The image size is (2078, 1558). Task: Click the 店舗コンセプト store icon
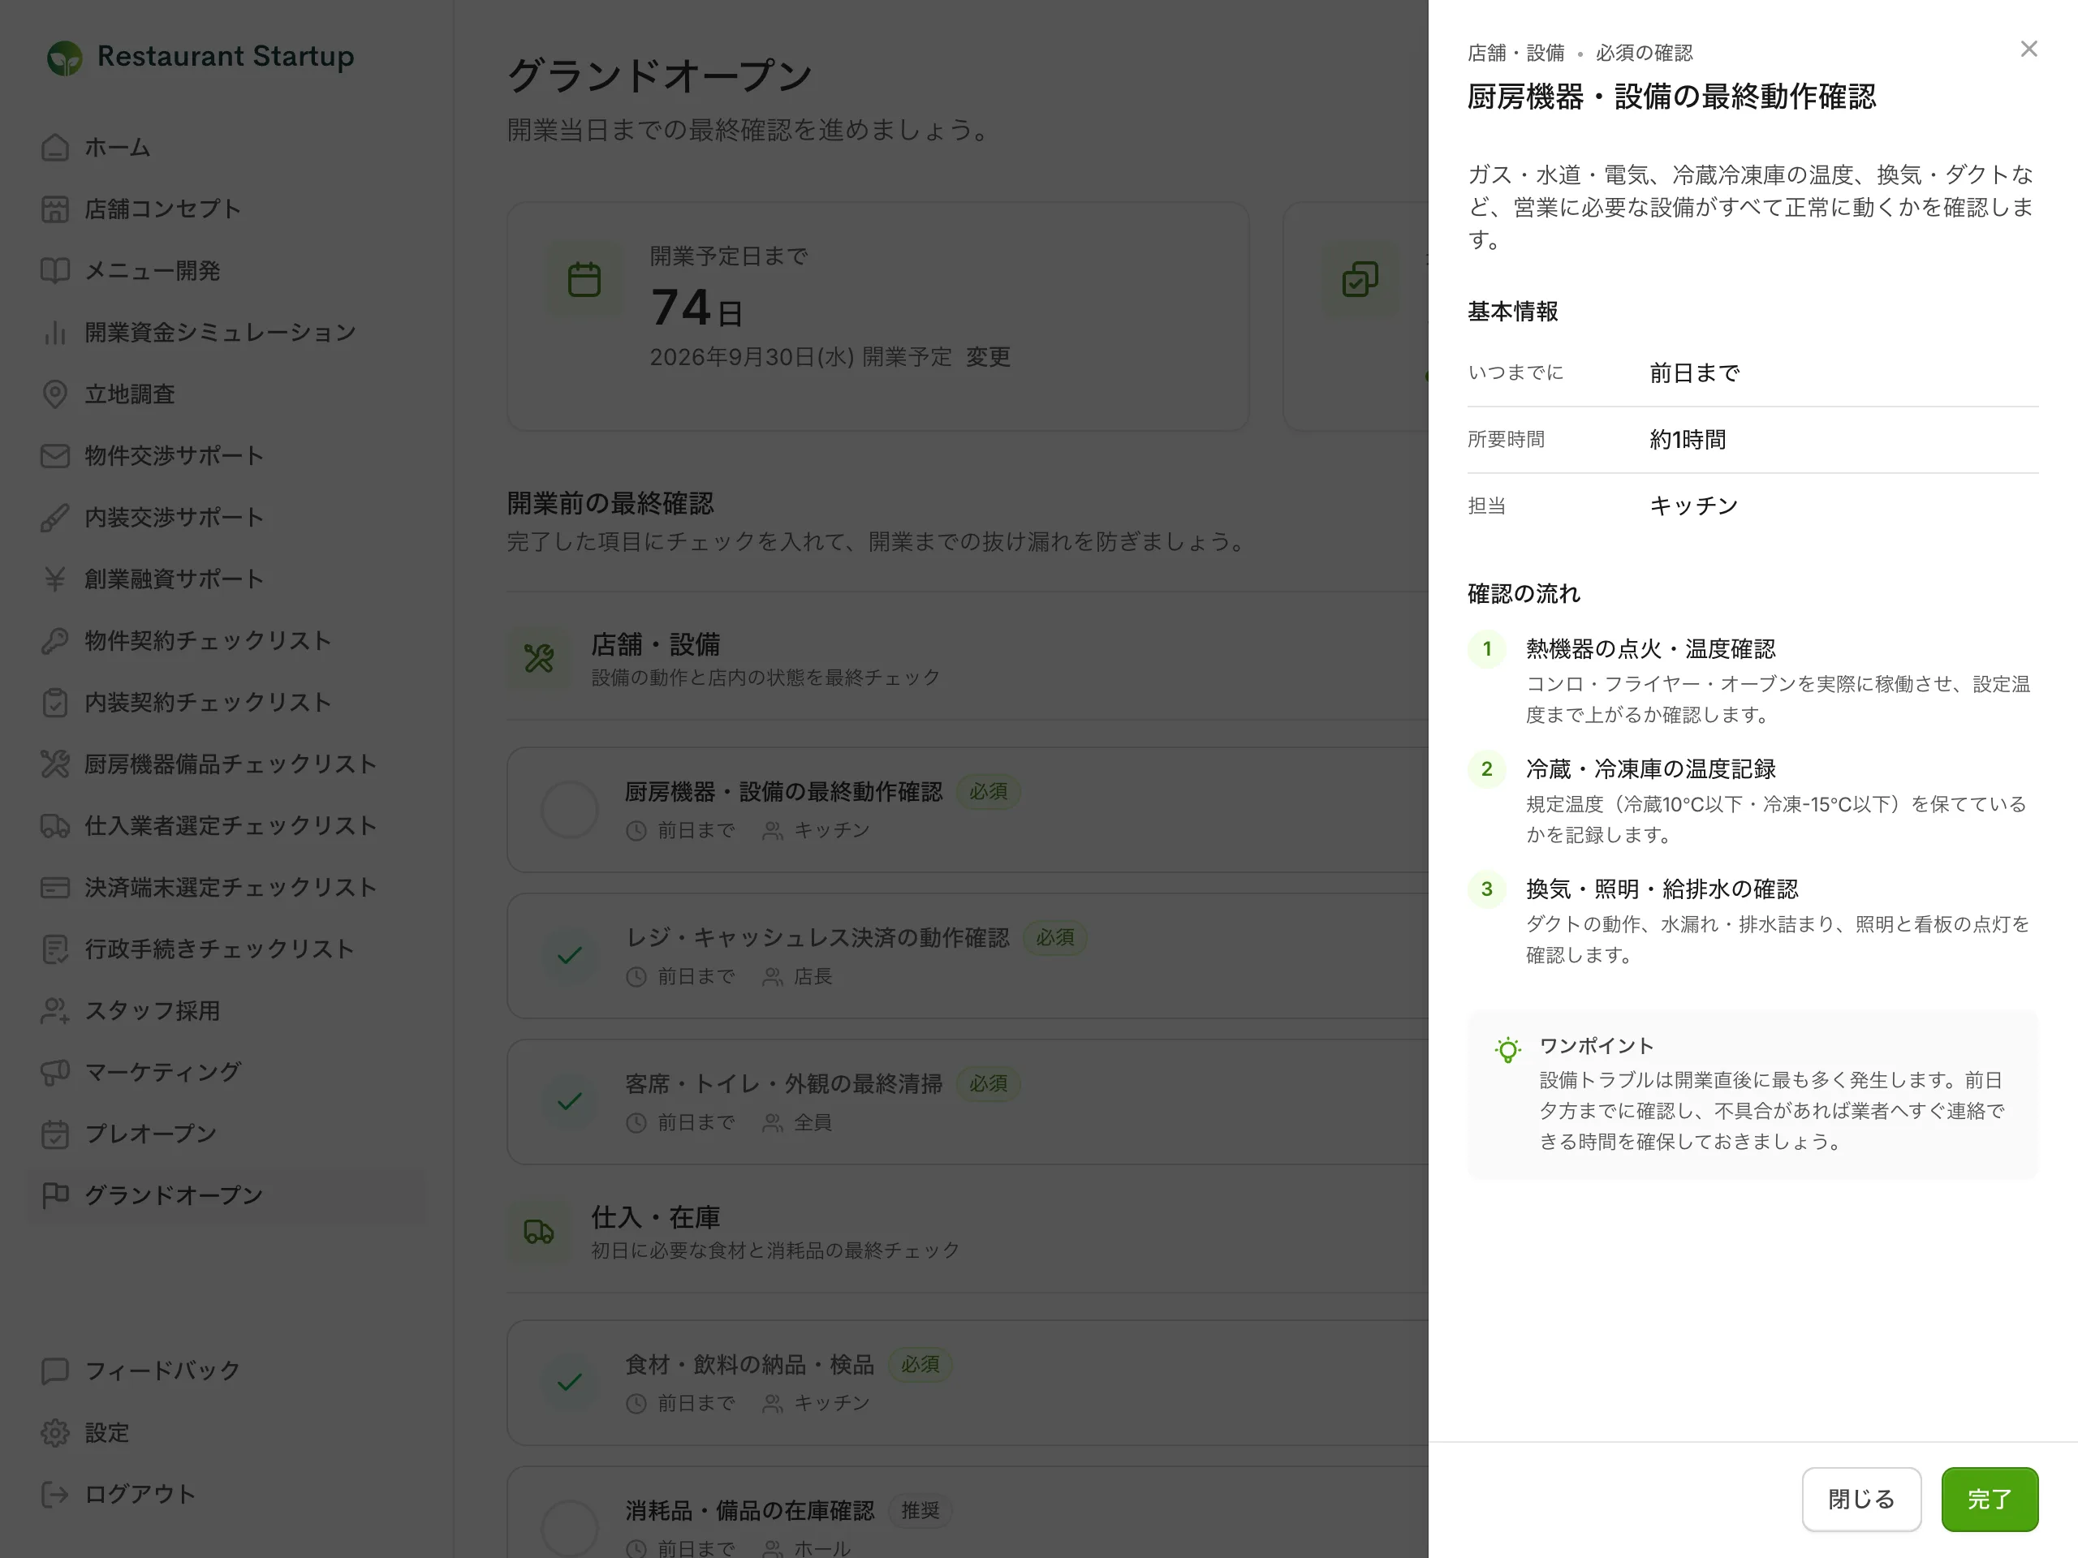coord(55,209)
